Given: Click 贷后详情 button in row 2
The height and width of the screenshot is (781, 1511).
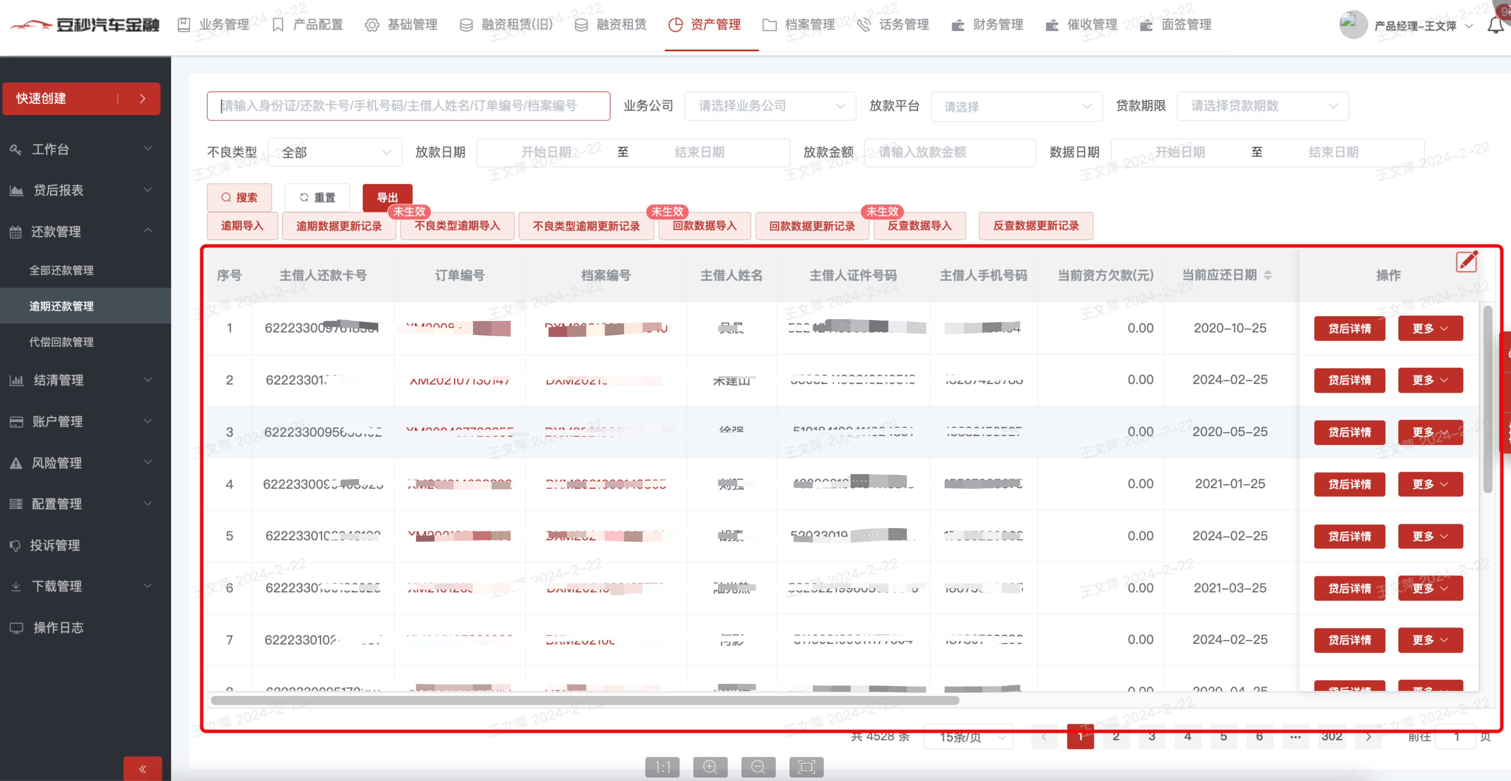Looking at the screenshot, I should pos(1349,380).
